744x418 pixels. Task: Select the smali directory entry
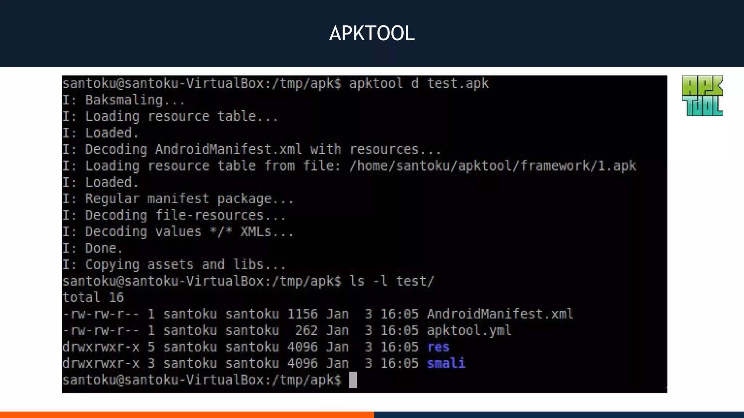[x=446, y=363]
